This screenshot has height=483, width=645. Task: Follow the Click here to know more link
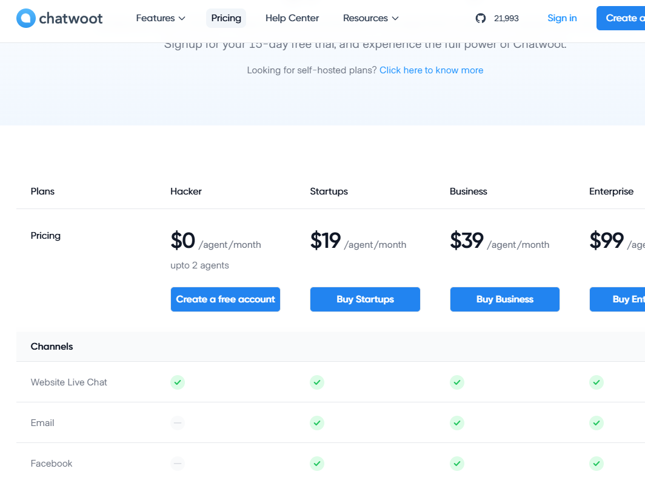pyautogui.click(x=431, y=70)
